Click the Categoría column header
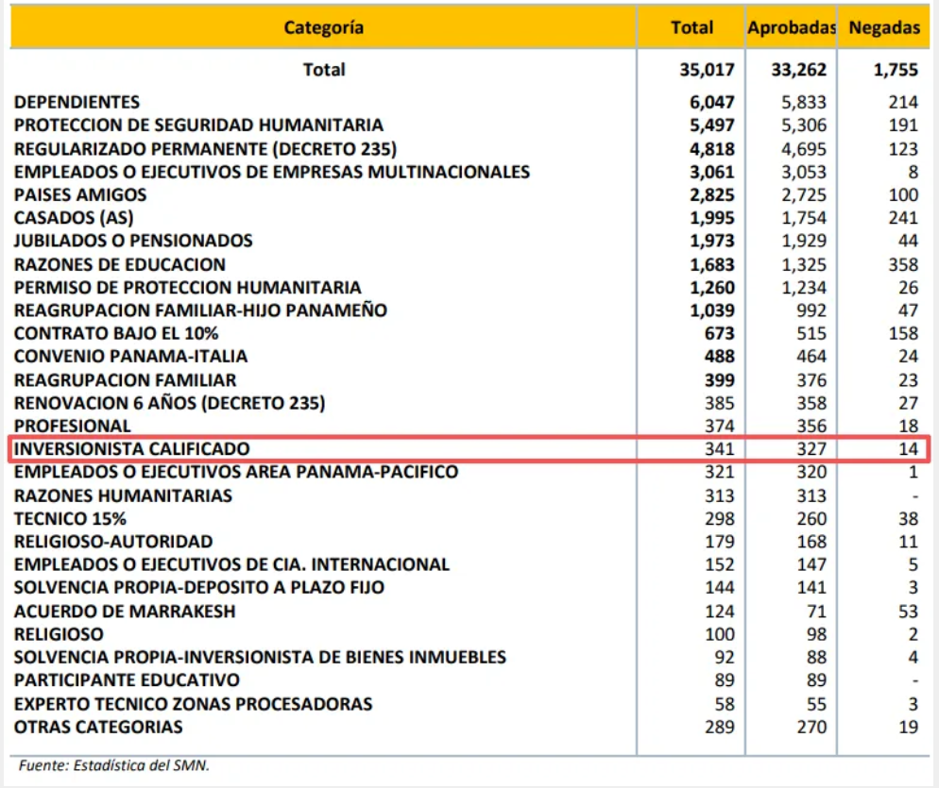Screen dimensions: 939x788 (x=323, y=27)
